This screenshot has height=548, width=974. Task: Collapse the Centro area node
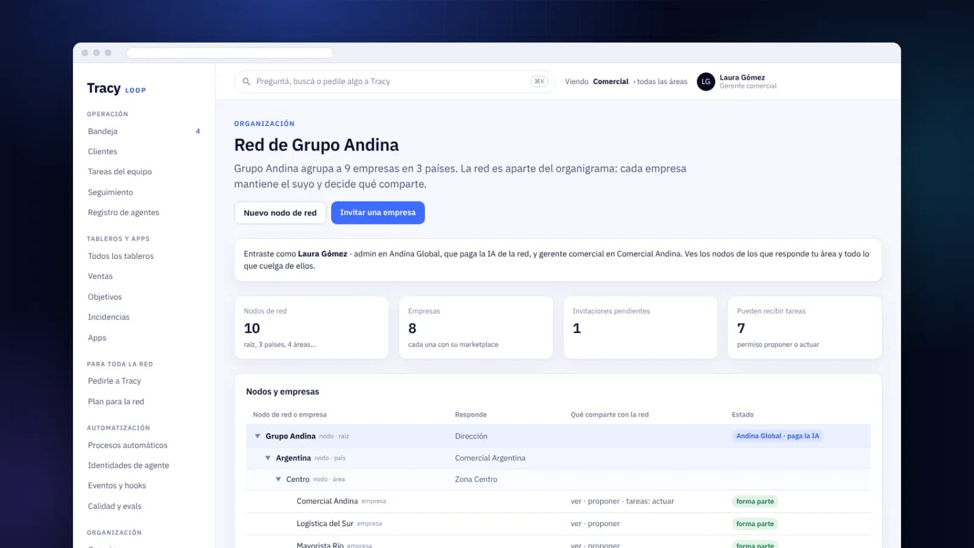(x=278, y=479)
